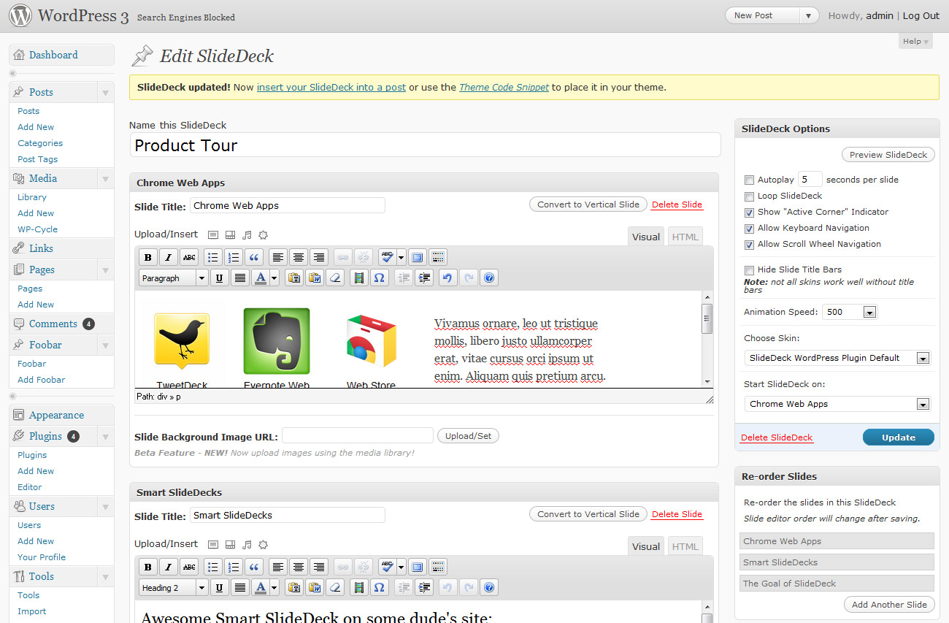Screen dimensions: 949x623
Task: Switch Chrome Web Apps editor to HTML tab
Action: tap(685, 237)
